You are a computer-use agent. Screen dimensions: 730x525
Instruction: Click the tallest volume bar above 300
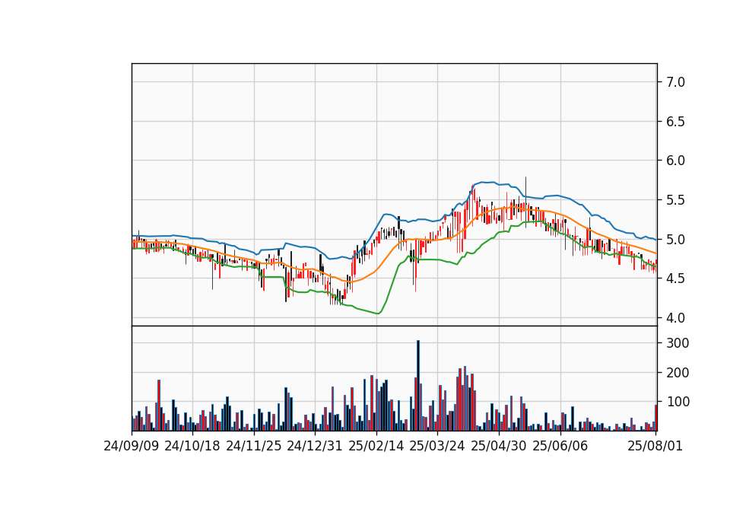click(x=418, y=385)
